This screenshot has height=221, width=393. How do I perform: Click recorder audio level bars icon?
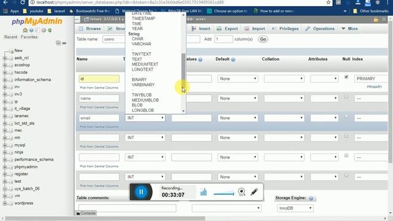[203, 192]
